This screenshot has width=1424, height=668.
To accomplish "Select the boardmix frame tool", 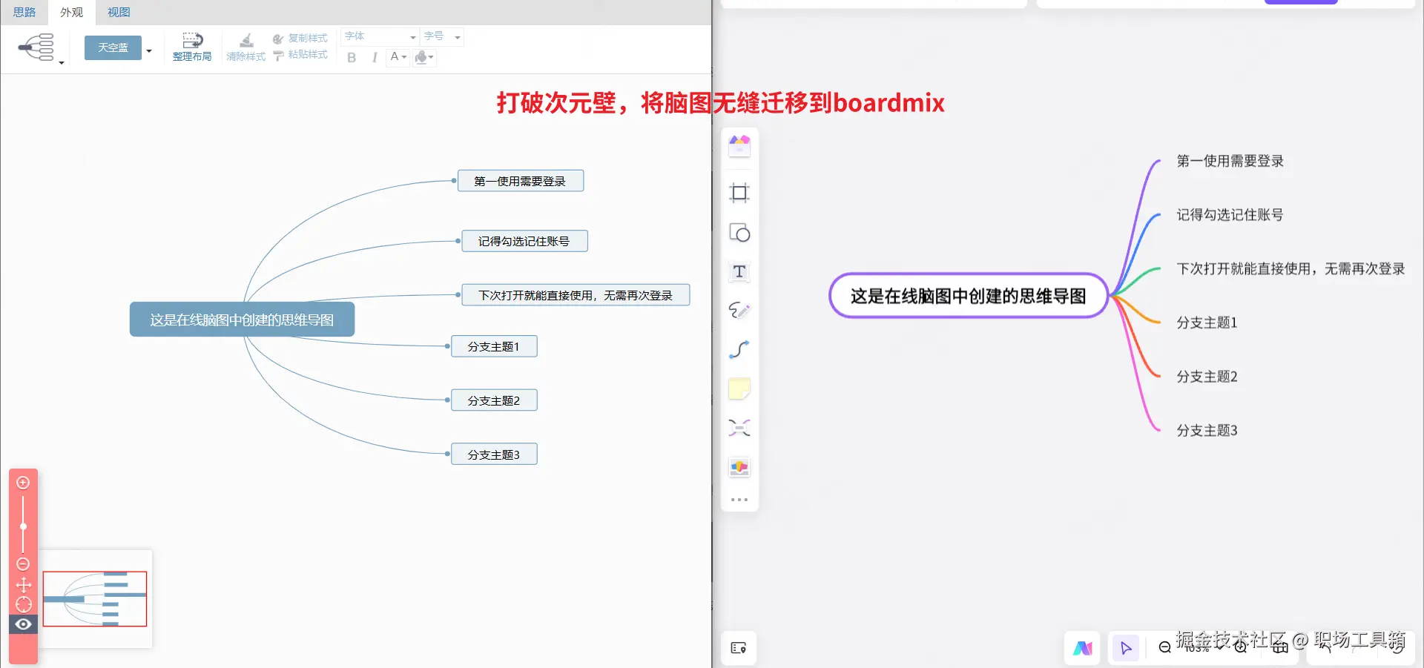I will tap(739, 194).
